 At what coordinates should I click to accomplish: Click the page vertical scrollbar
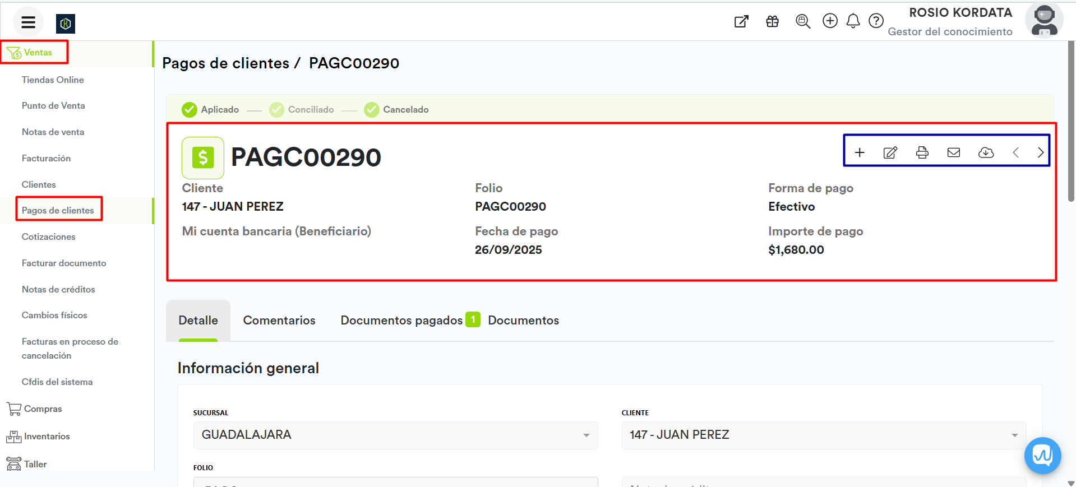pos(1071,123)
